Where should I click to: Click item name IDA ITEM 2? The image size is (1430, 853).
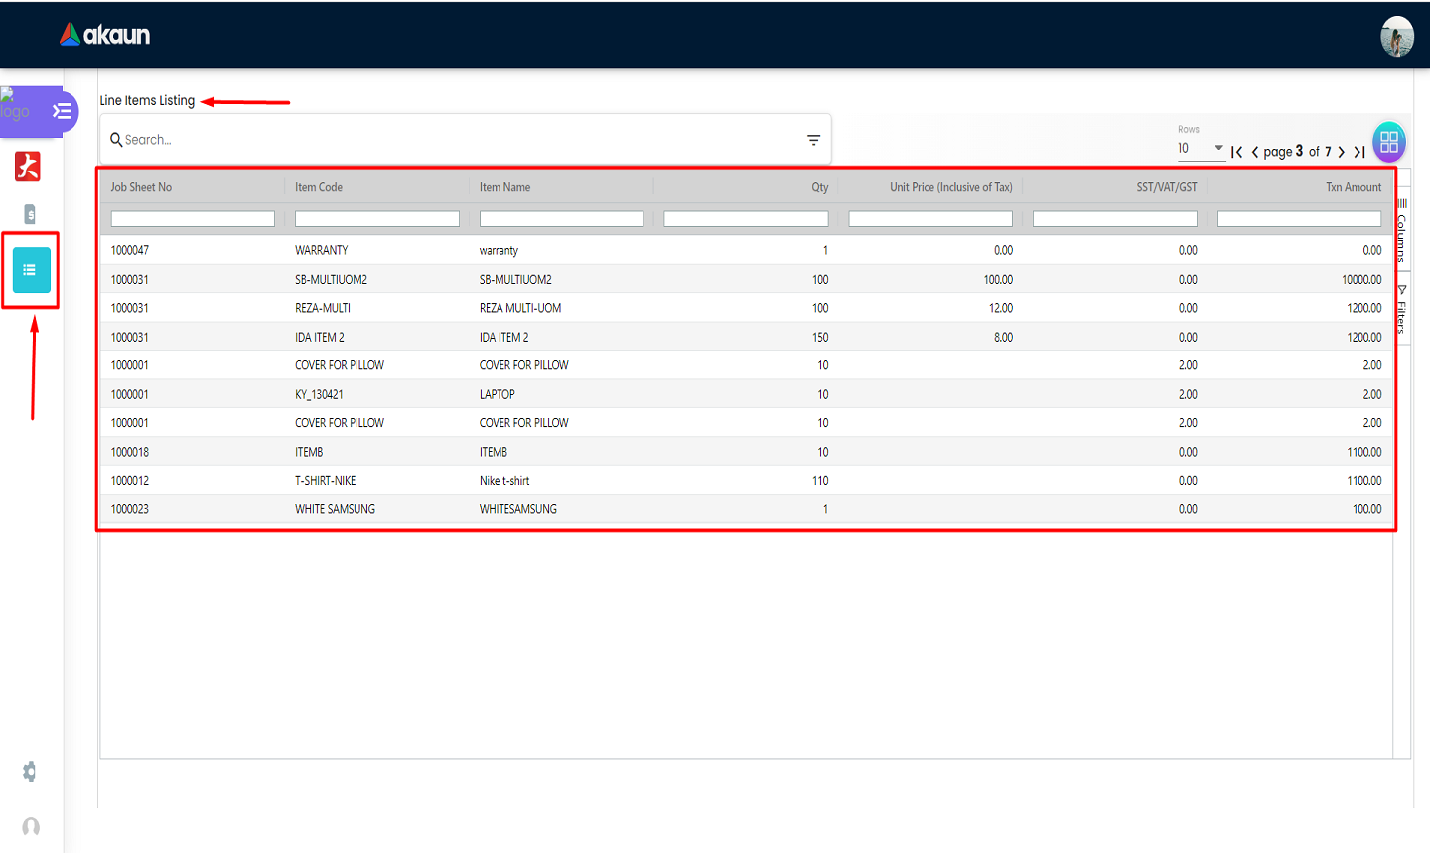click(504, 338)
